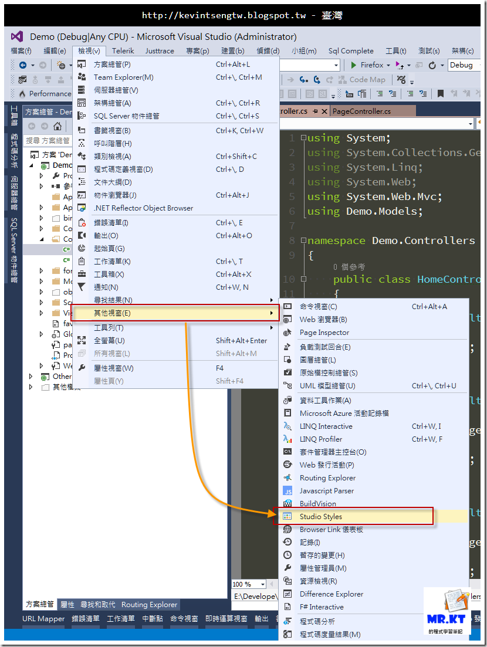Pin the active controller.cs document tab
487x647 pixels.
[315, 111]
